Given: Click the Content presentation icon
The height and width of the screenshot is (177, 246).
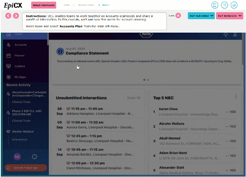Looking at the screenshot, I should (x=9, y=66).
